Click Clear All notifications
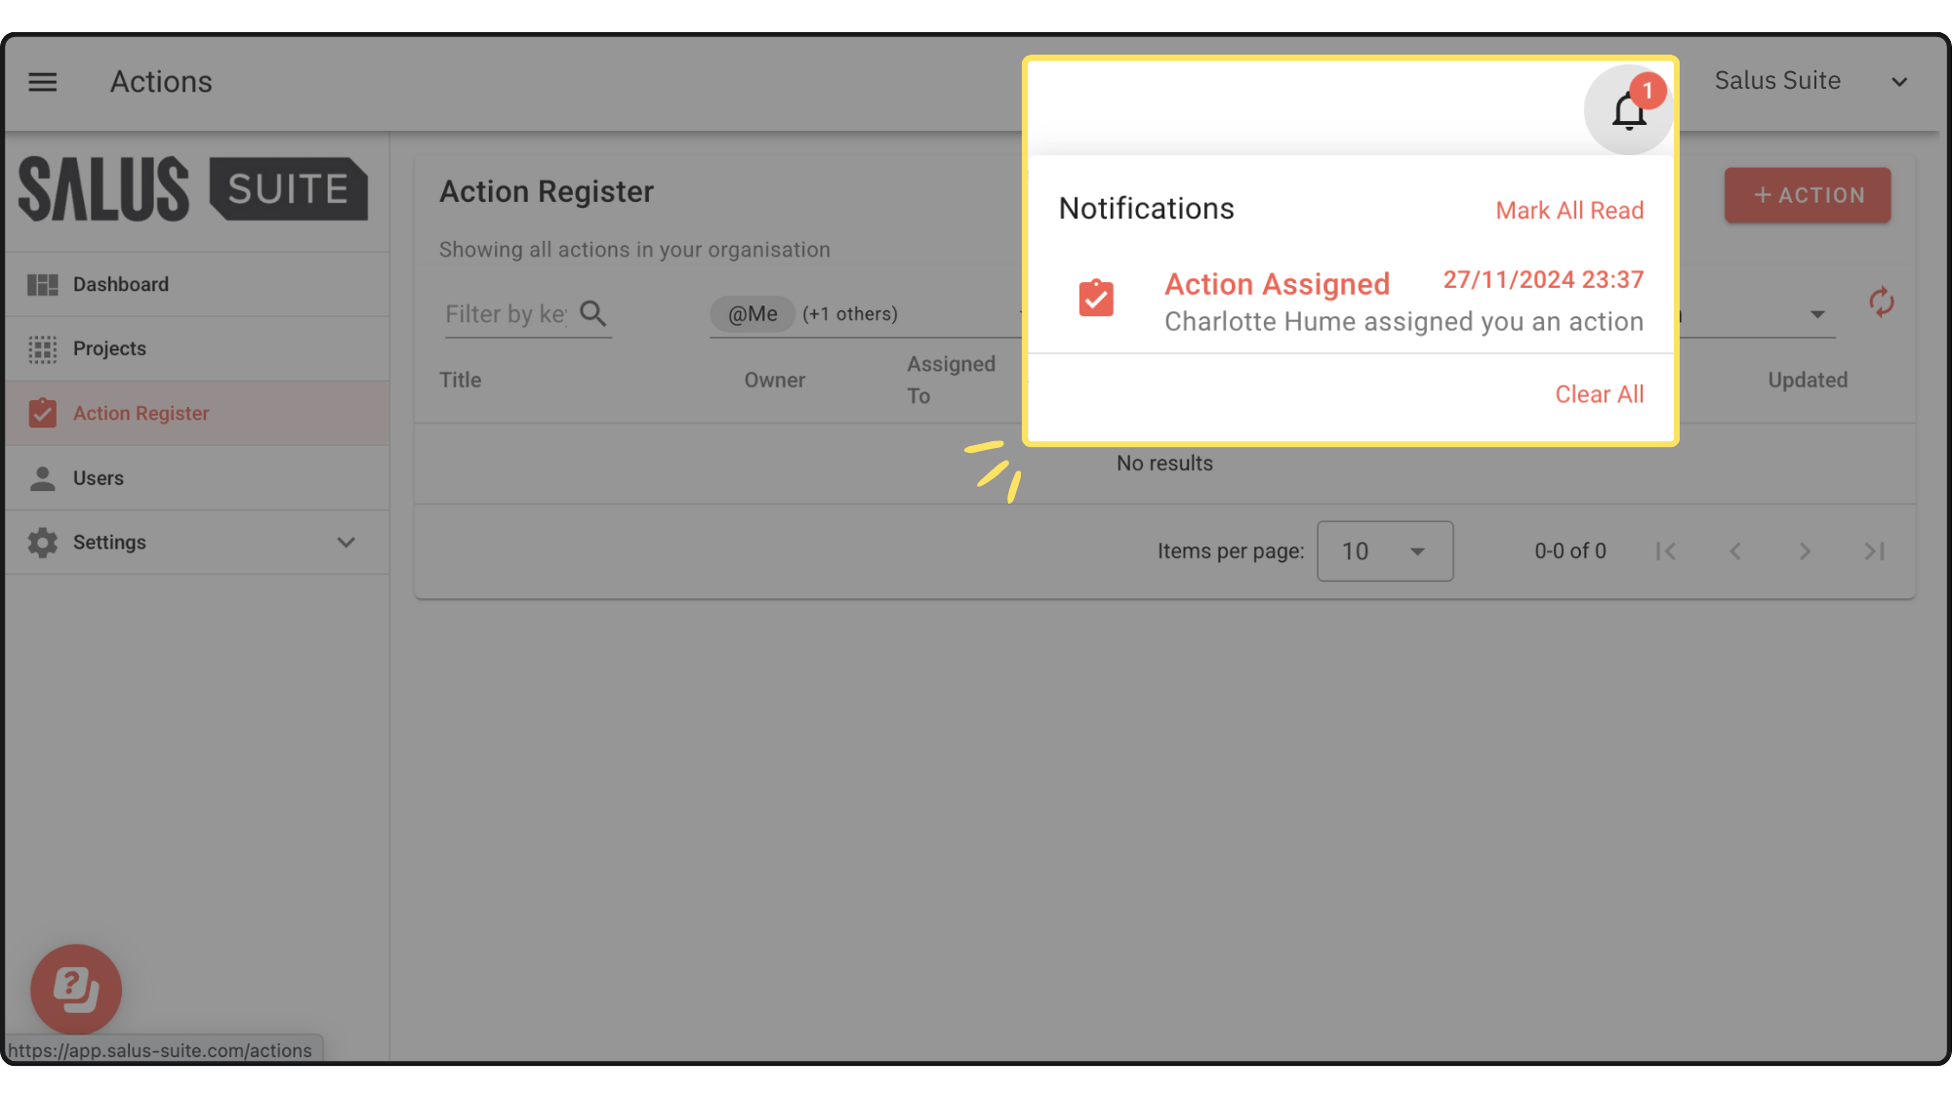This screenshot has height=1098, width=1952. [1599, 394]
